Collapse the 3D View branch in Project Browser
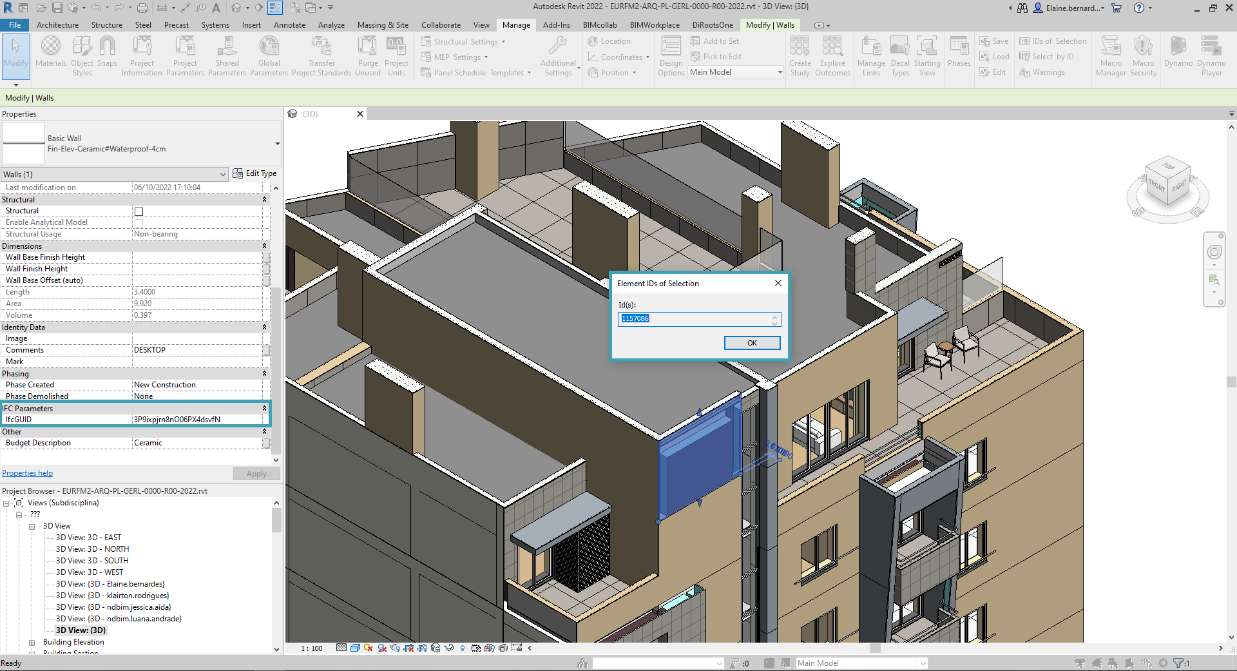This screenshot has width=1237, height=671. [32, 526]
